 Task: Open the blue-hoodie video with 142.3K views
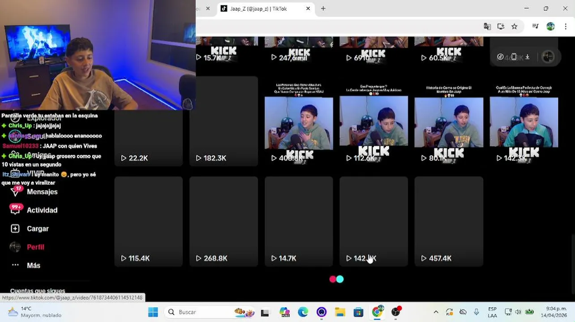(524, 121)
